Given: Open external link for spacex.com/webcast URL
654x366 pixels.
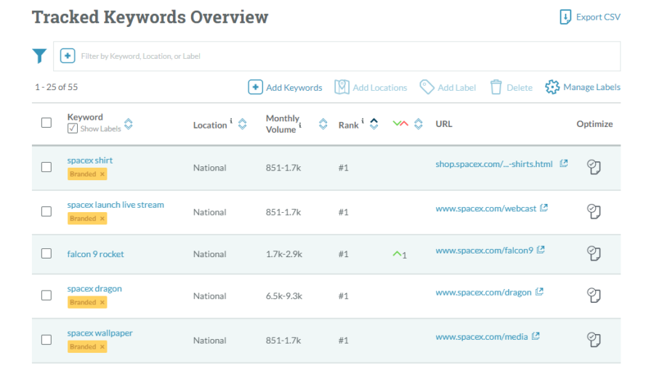Looking at the screenshot, I should [x=544, y=208].
